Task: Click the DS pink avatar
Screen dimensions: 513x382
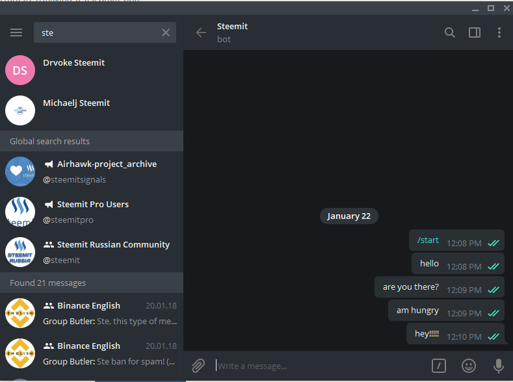Action: click(x=20, y=70)
